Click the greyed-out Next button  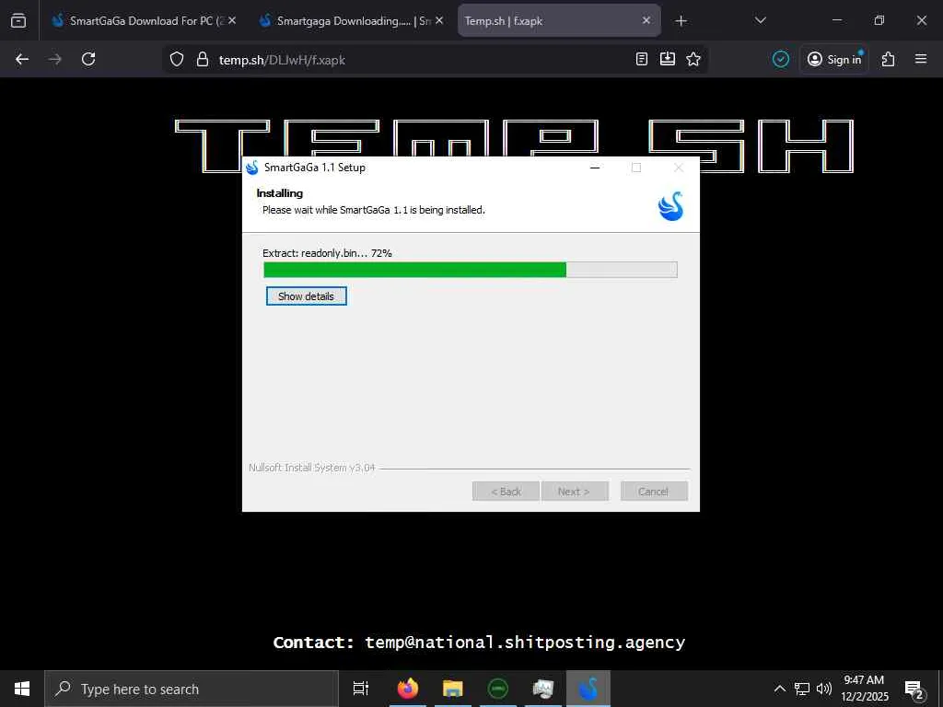point(575,492)
